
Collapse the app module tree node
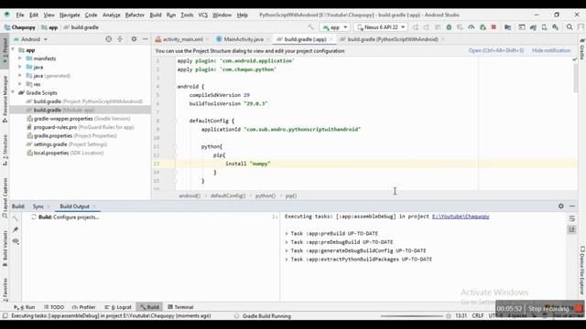click(14, 49)
